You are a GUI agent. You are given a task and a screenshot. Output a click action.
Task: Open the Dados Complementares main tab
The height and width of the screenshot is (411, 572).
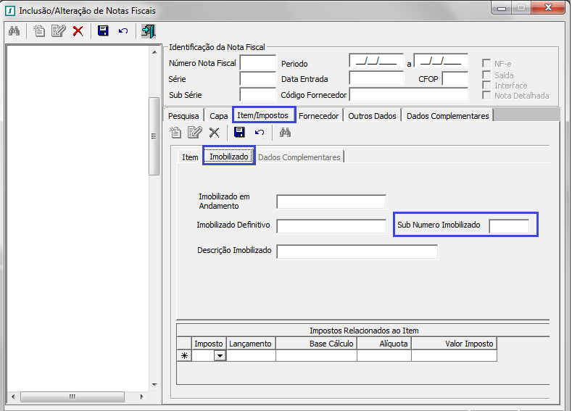(447, 116)
